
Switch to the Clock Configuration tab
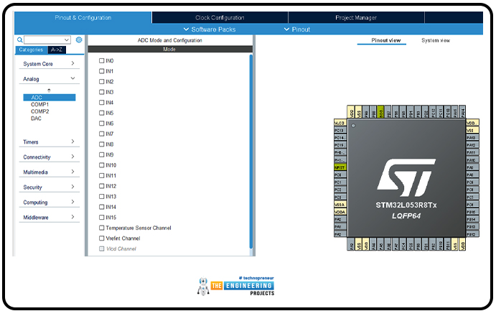(x=220, y=18)
